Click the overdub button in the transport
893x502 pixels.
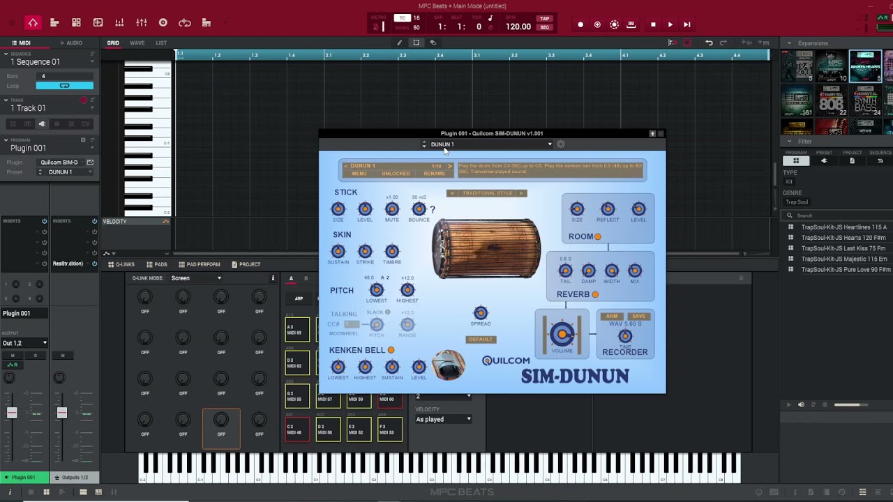tap(597, 24)
